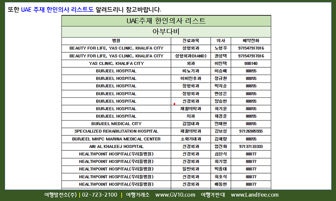Click the 800140 reservation number cell

pyautogui.click(x=251, y=63)
